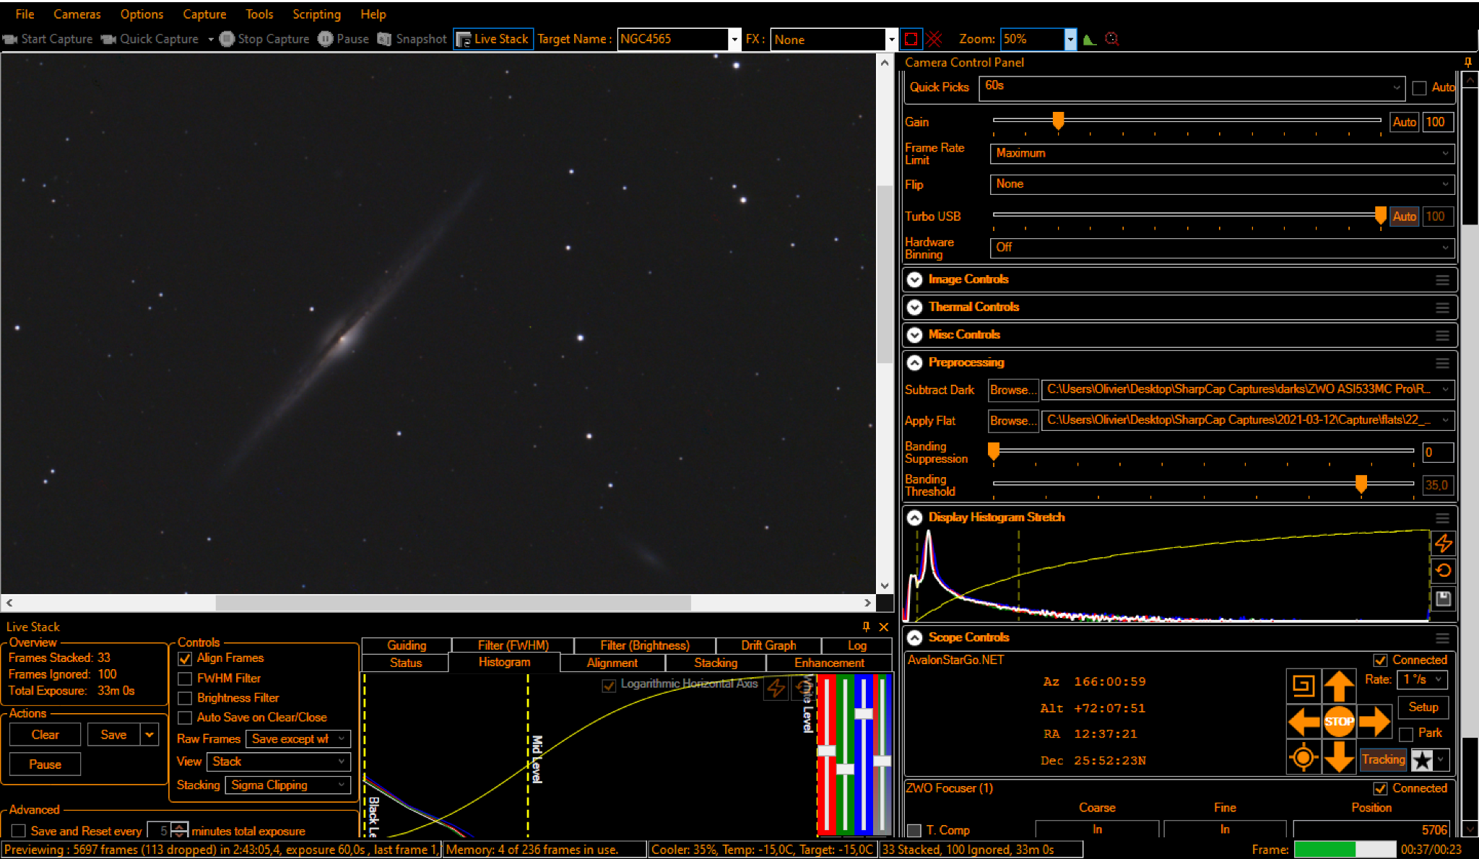The width and height of the screenshot is (1479, 859).
Task: Toggle ZWO Focuser Connected checkbox
Action: click(x=1380, y=788)
